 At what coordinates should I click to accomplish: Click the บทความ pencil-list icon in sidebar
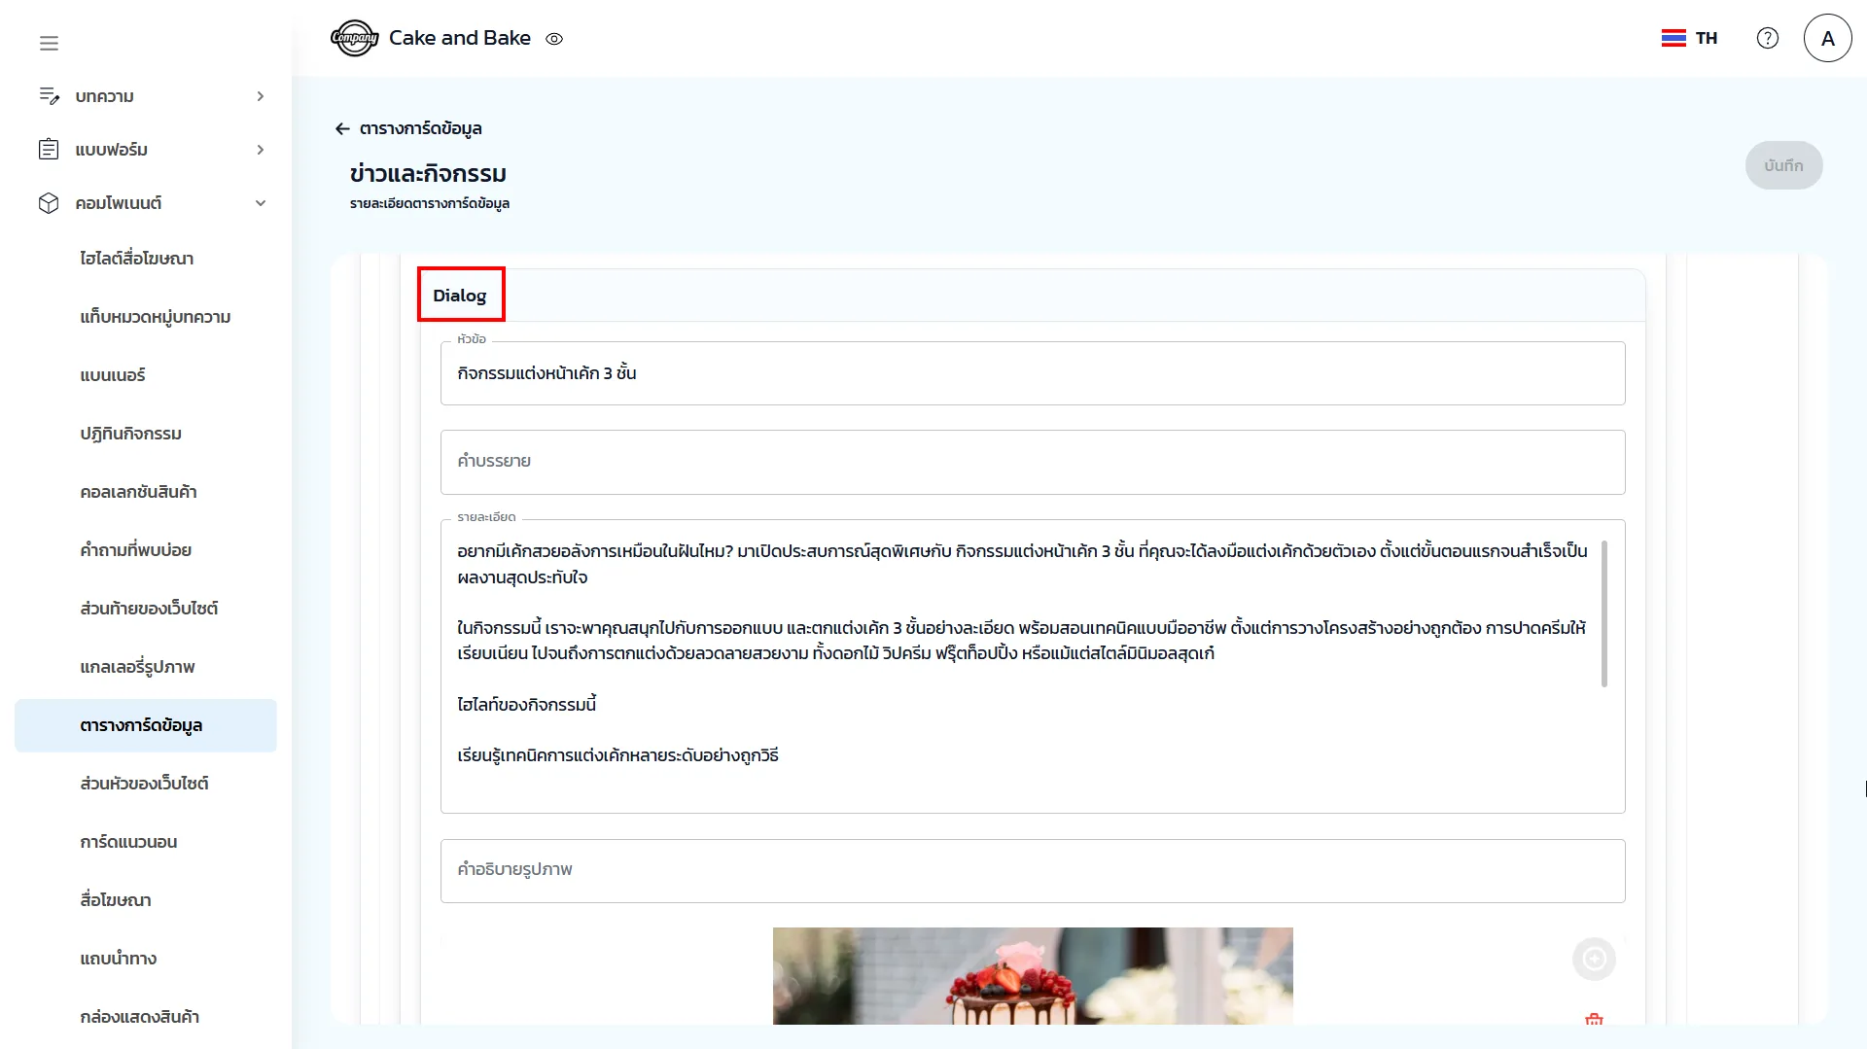point(49,95)
